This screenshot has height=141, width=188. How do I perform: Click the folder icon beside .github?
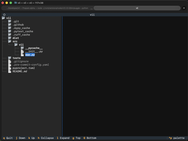(10, 24)
